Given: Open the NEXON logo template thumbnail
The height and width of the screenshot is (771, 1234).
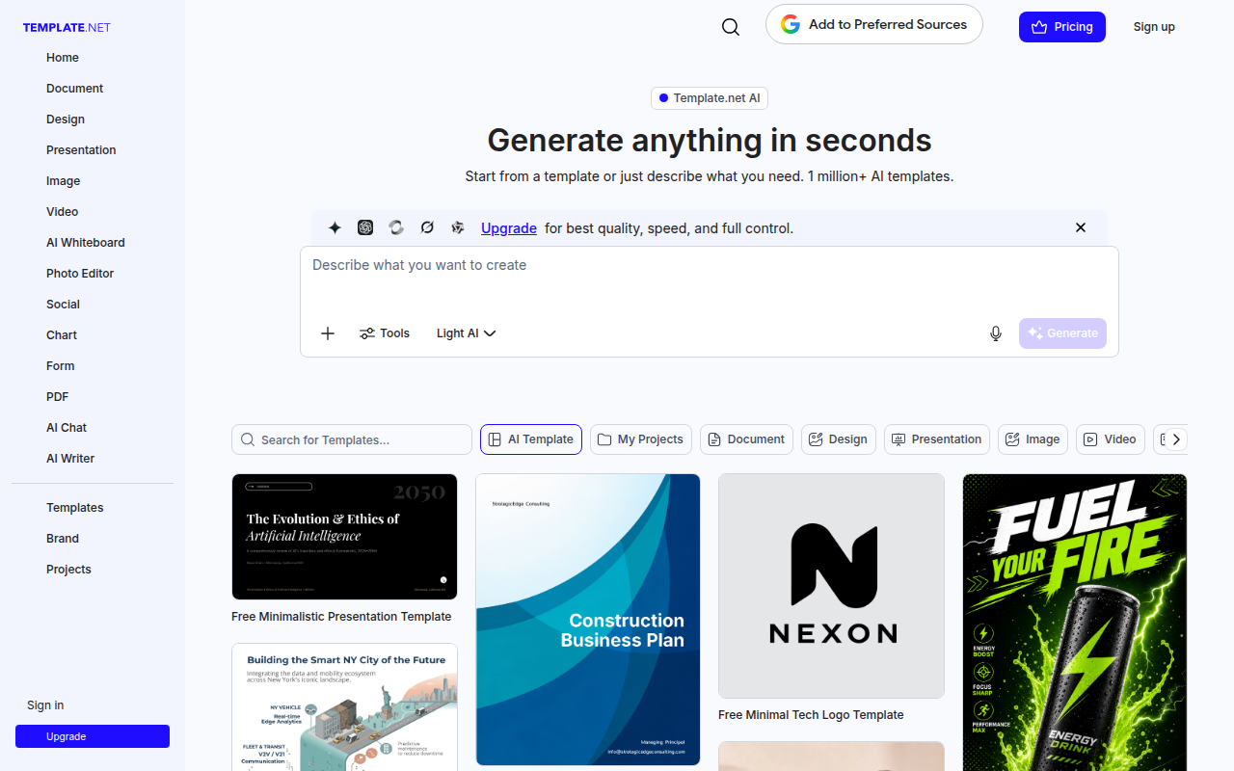Looking at the screenshot, I should 831,586.
